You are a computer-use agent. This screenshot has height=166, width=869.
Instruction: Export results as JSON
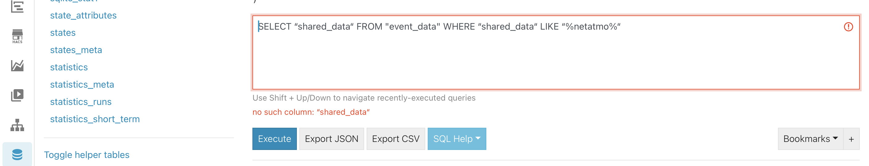[332, 139]
